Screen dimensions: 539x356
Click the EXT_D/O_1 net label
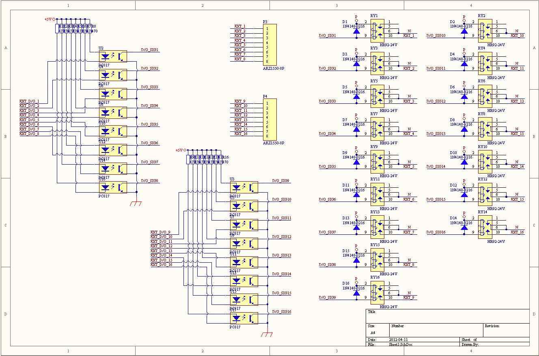click(x=29, y=101)
